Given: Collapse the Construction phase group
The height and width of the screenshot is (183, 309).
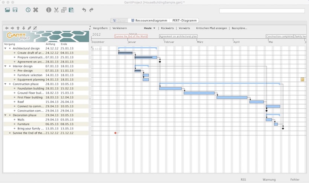Looking at the screenshot, I should (x=5, y=84).
